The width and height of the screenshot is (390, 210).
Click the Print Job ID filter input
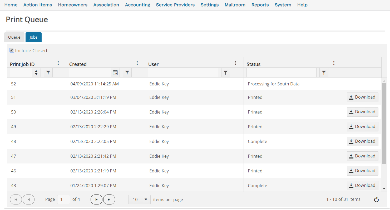pyautogui.click(x=21, y=73)
